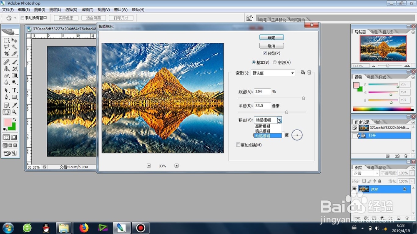This screenshot has width=417, height=234.
Task: Select the Eraser tool
Action: click(x=6, y=76)
